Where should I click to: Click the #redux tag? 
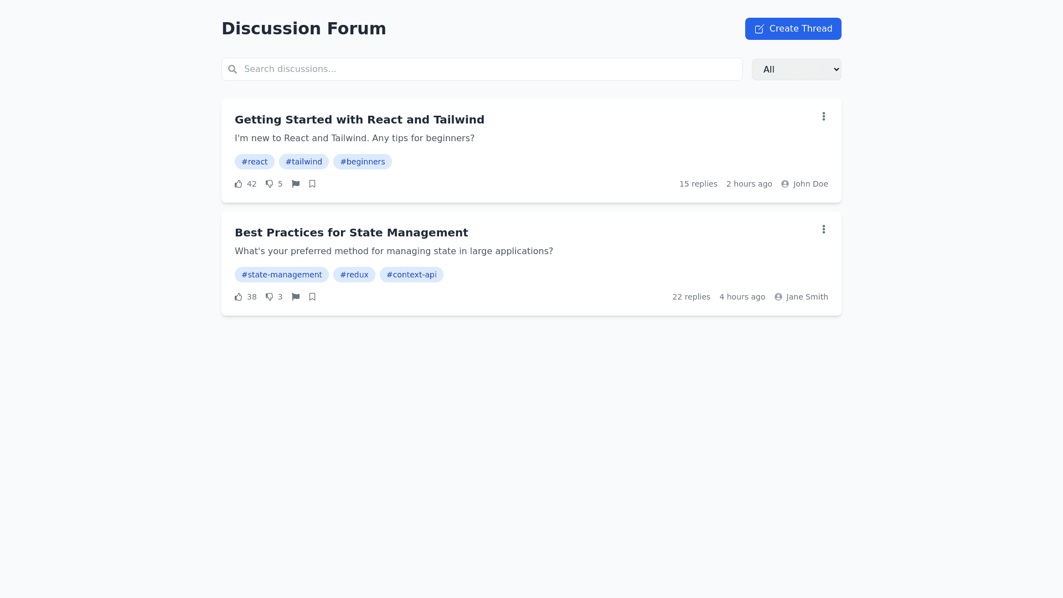(354, 275)
